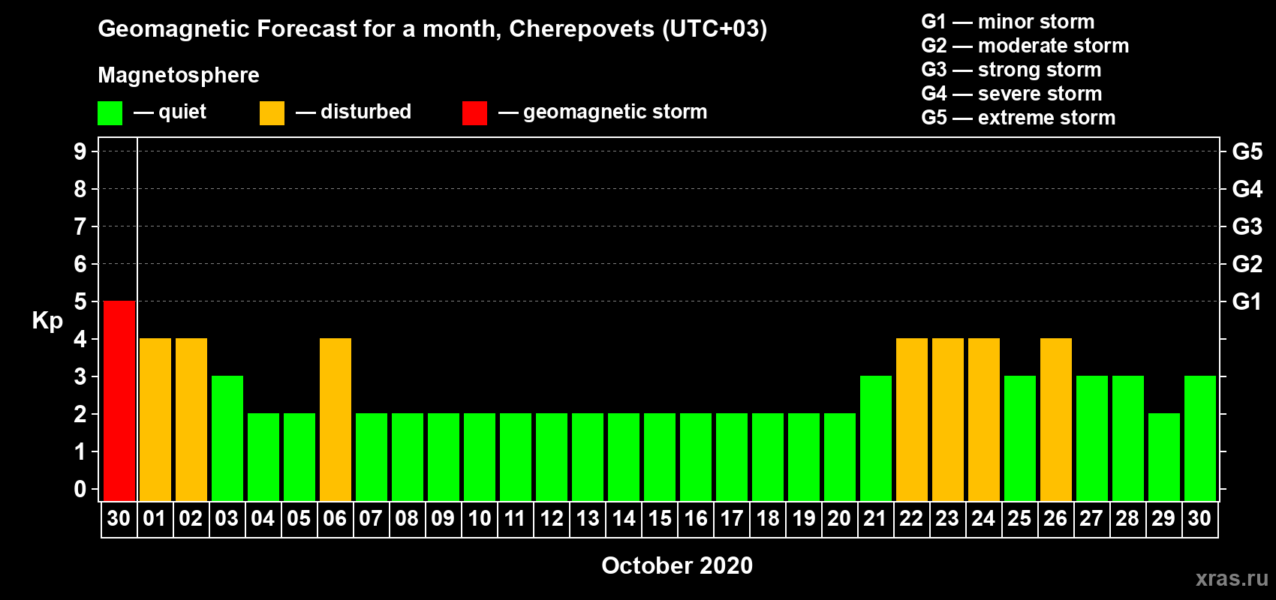Screen dimensions: 1276x600
Task: Select the green bar above date 28
Action: click(x=1128, y=439)
